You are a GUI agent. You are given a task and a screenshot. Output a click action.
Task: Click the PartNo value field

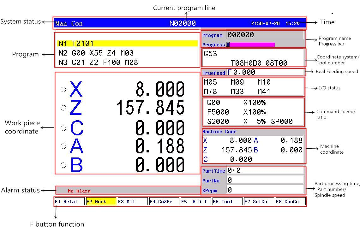tap(265, 180)
